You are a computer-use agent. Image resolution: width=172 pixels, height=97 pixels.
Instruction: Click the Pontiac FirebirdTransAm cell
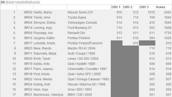point(85,43)
